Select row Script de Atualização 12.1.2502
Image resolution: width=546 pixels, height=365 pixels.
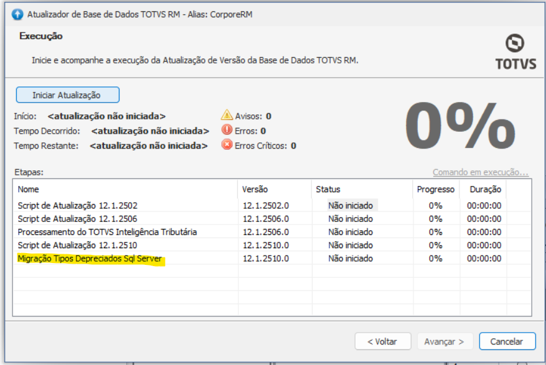click(272, 205)
